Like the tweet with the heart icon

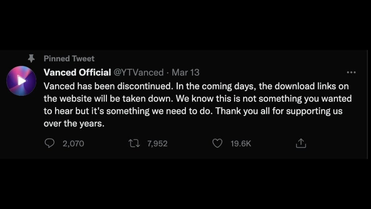(217, 144)
